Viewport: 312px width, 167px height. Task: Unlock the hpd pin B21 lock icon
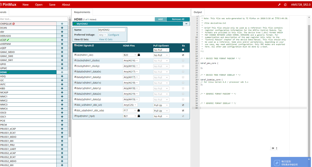(139, 116)
